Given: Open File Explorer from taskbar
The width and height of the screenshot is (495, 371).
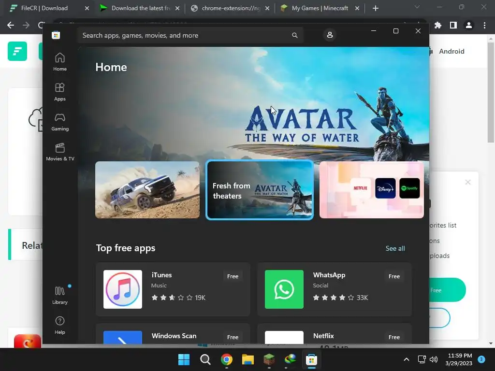Looking at the screenshot, I should point(248,359).
